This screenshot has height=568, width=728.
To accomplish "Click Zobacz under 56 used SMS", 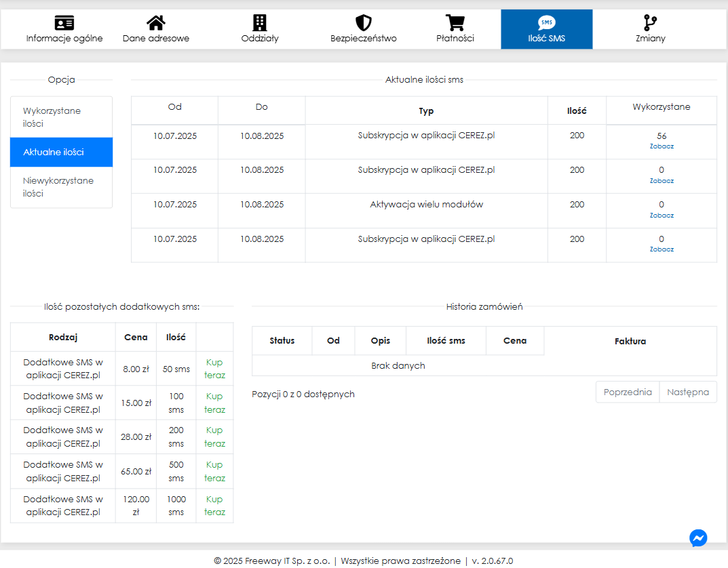I will [662, 146].
